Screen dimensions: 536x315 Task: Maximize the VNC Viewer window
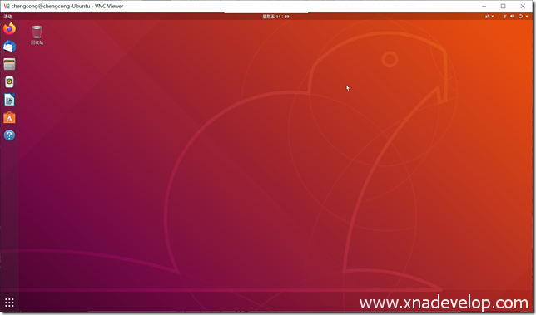pyautogui.click(x=504, y=6)
